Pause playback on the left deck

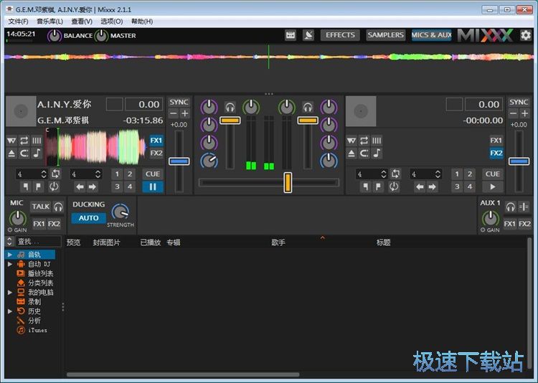pos(153,187)
